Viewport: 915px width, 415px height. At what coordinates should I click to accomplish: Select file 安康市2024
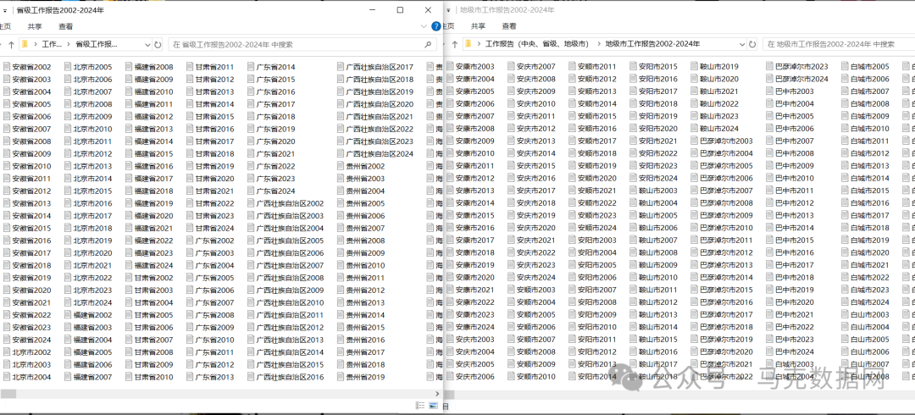tap(470, 328)
